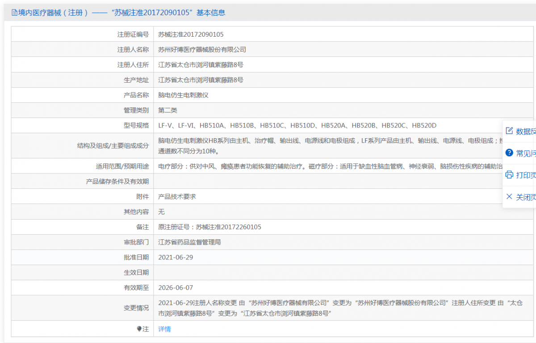Click the 结构及组成/主要组成成分 label
The width and height of the screenshot is (536, 343).
click(113, 146)
